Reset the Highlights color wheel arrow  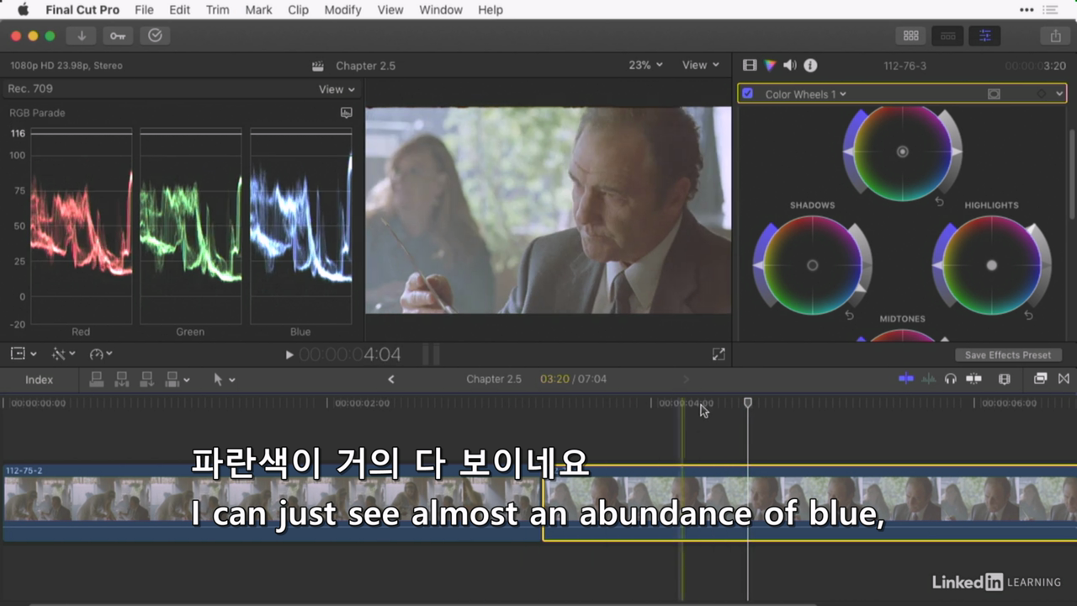1028,316
